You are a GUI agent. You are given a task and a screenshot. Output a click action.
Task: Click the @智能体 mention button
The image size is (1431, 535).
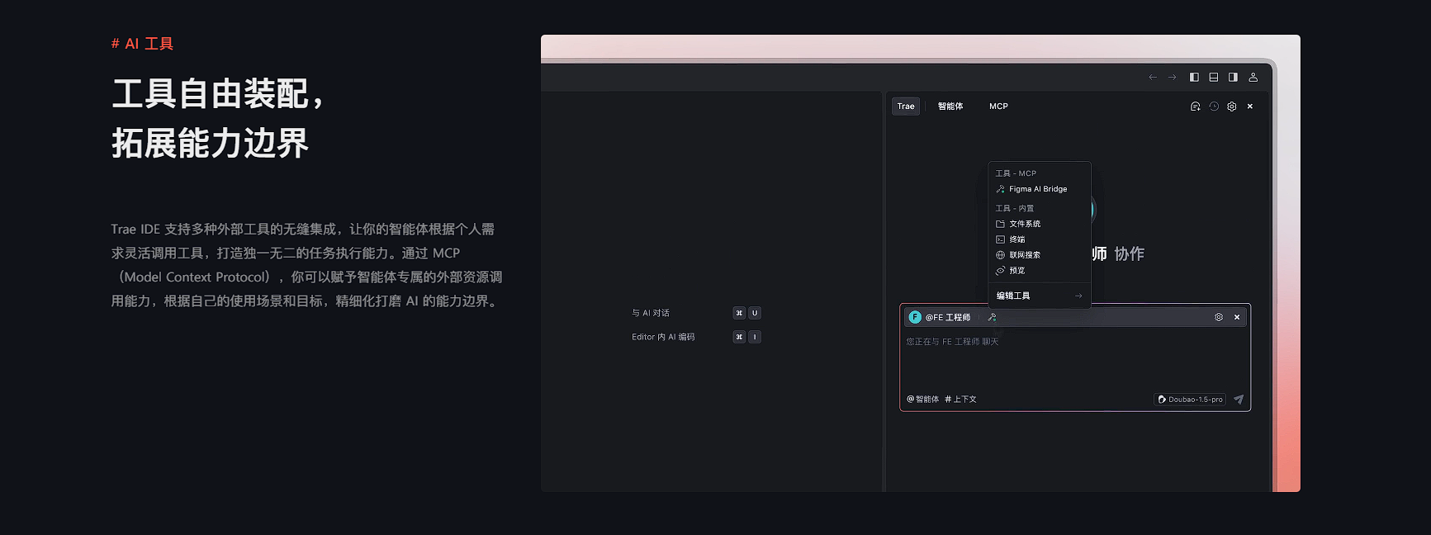click(923, 400)
